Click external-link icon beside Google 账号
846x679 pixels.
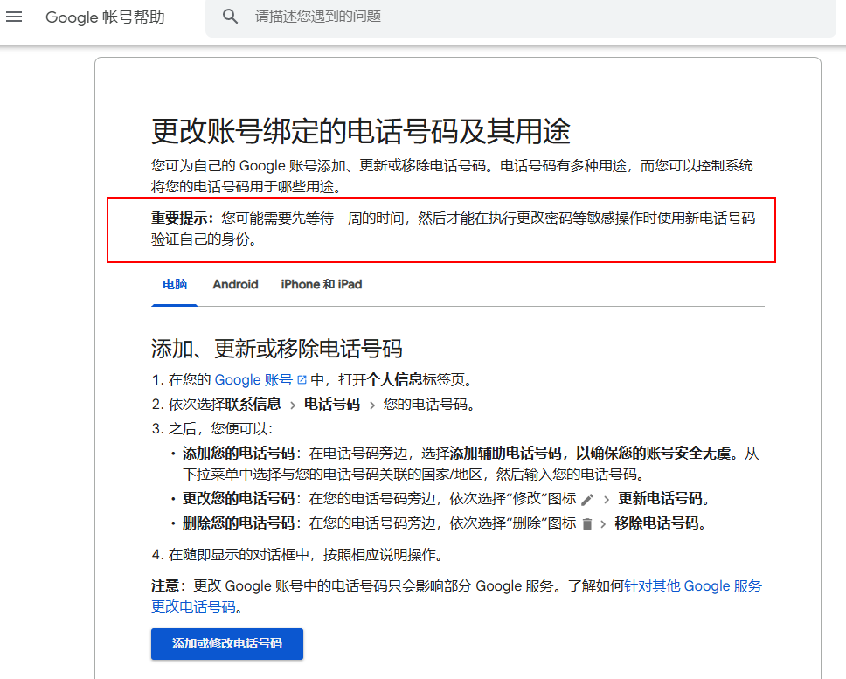(x=302, y=380)
